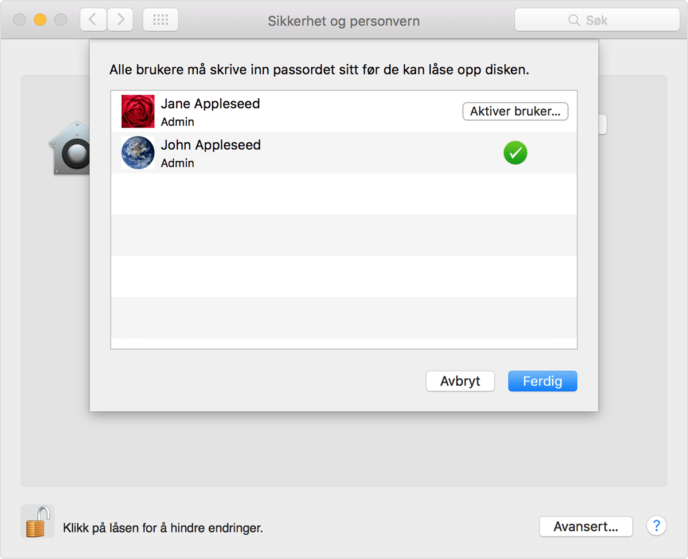Viewport: 688px width, 559px height.
Task: Click the forward chevron navigation button
Action: [120, 20]
